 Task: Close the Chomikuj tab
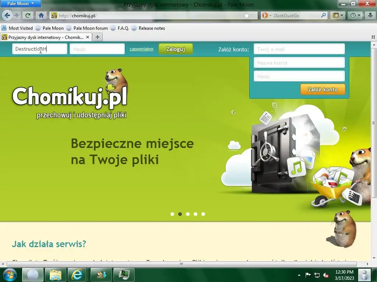pyautogui.click(x=88, y=37)
